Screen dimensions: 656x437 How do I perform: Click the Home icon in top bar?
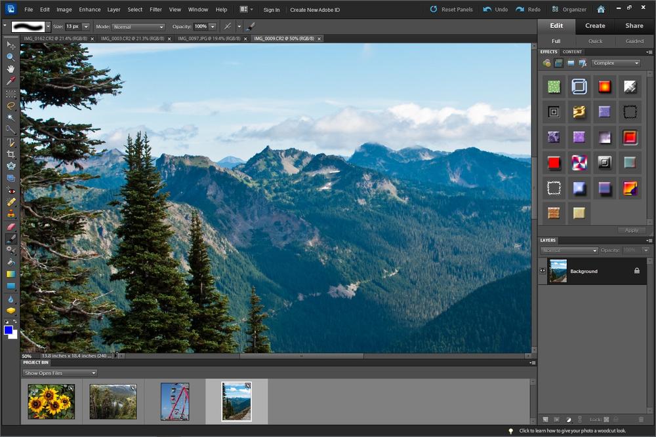pos(601,10)
